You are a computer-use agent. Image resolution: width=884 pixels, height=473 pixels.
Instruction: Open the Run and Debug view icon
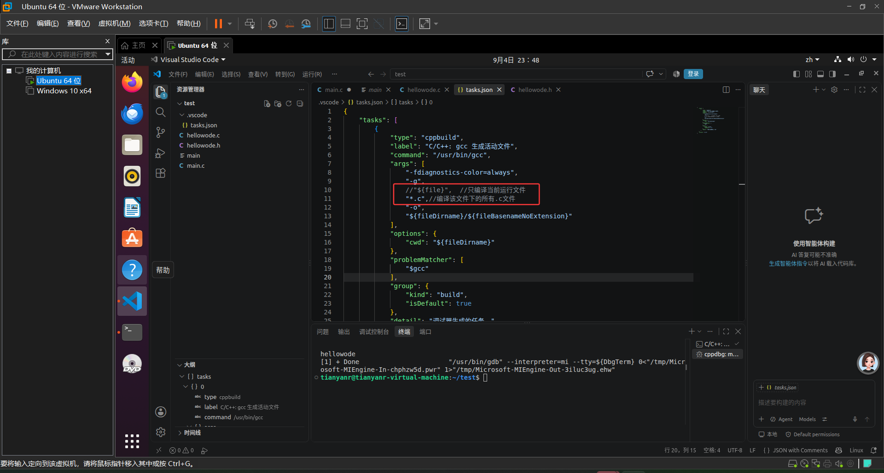(160, 153)
